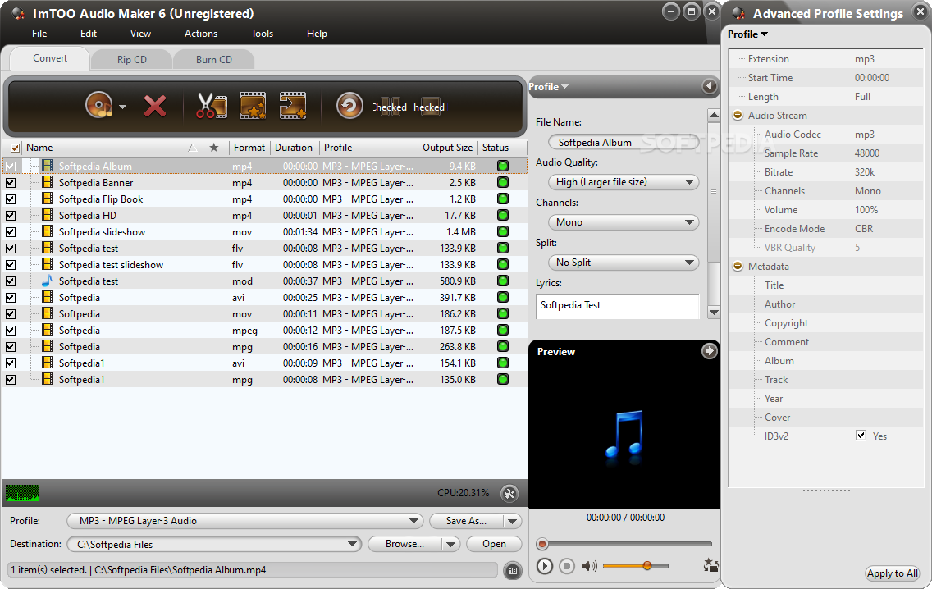
Task: Click the preview volume slider handle
Action: tap(646, 566)
